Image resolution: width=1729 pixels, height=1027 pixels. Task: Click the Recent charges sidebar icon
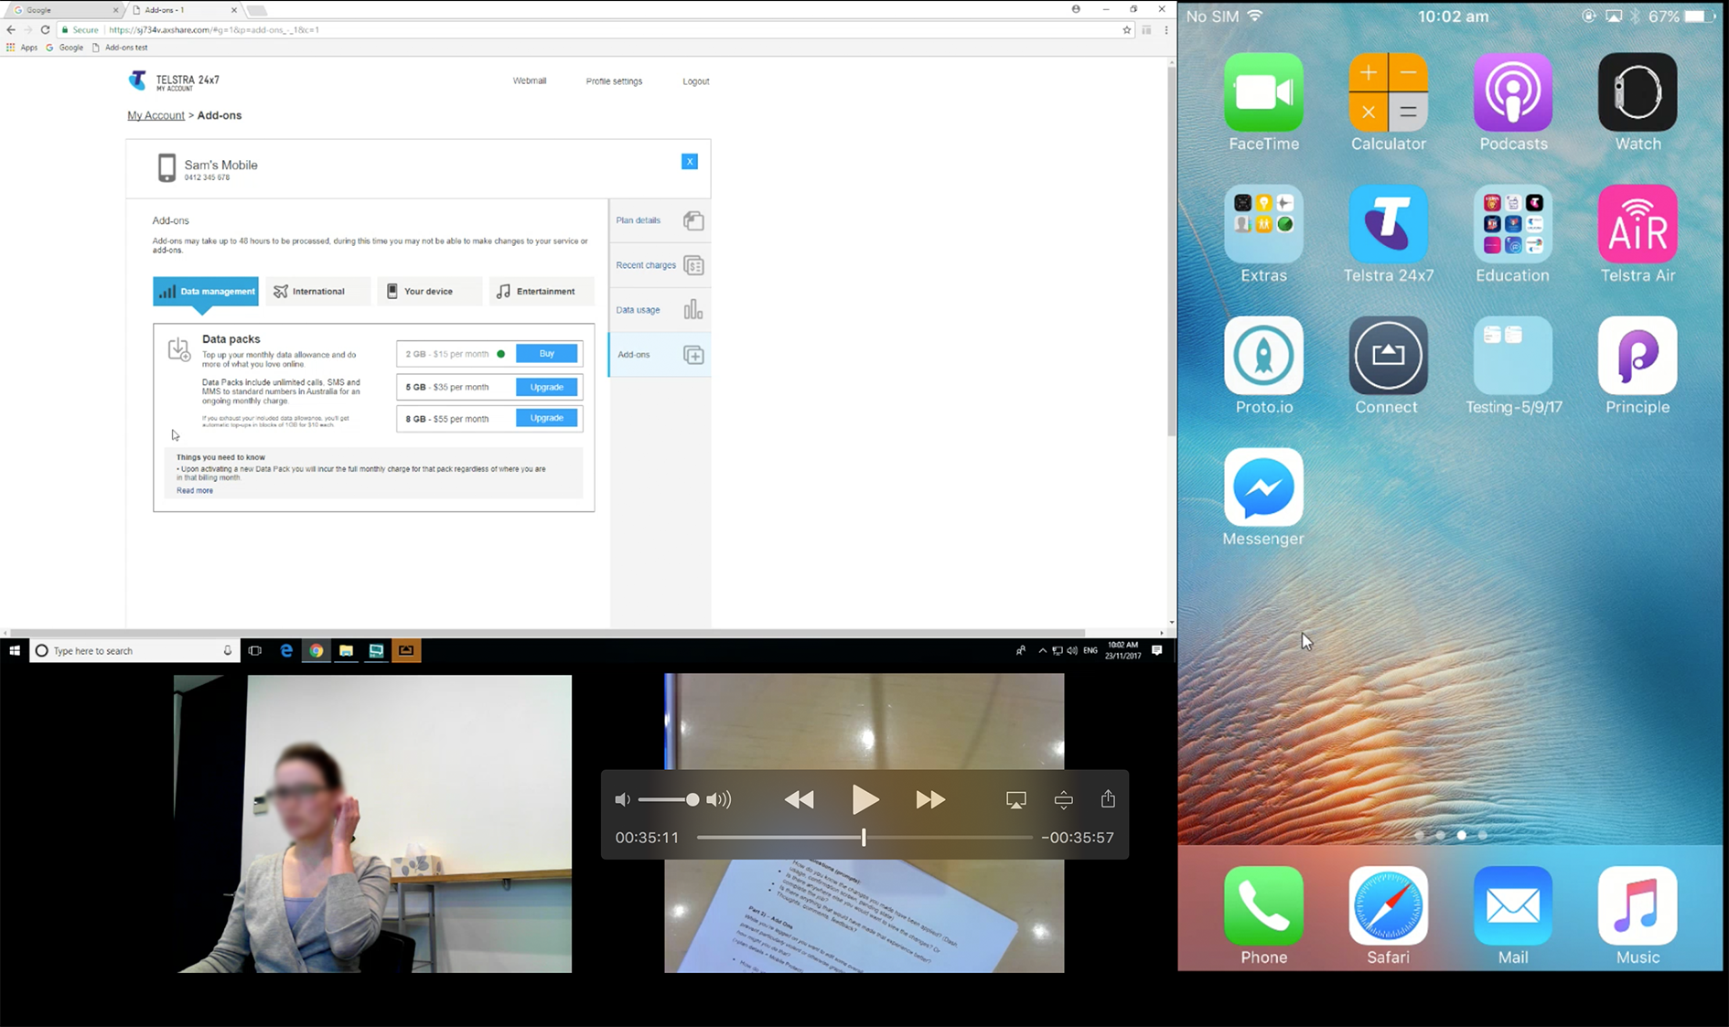click(x=693, y=265)
